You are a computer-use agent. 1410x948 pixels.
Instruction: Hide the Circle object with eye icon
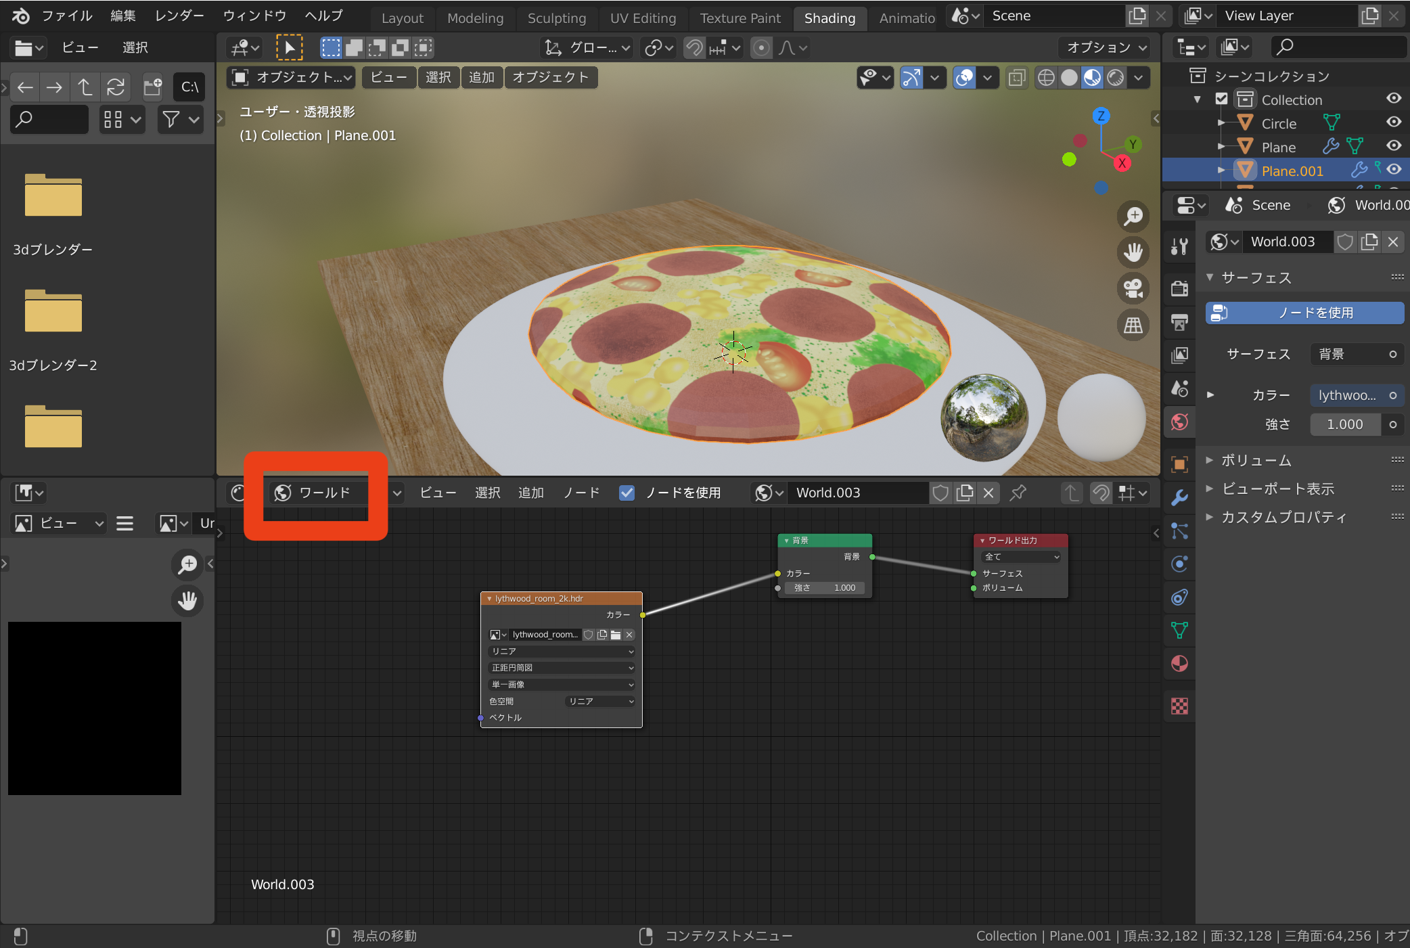[1393, 122]
